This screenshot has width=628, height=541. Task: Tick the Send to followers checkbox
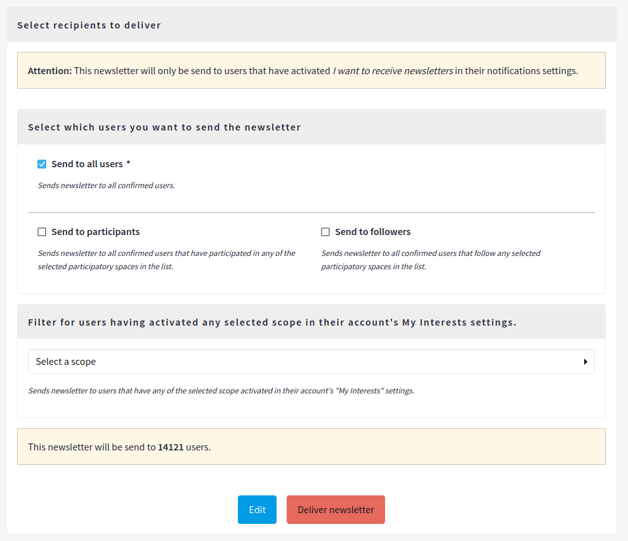click(325, 232)
